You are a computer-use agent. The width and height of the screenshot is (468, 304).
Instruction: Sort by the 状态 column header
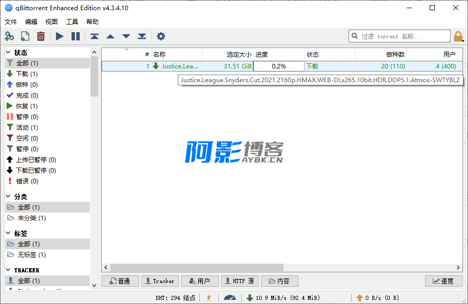pyautogui.click(x=330, y=54)
